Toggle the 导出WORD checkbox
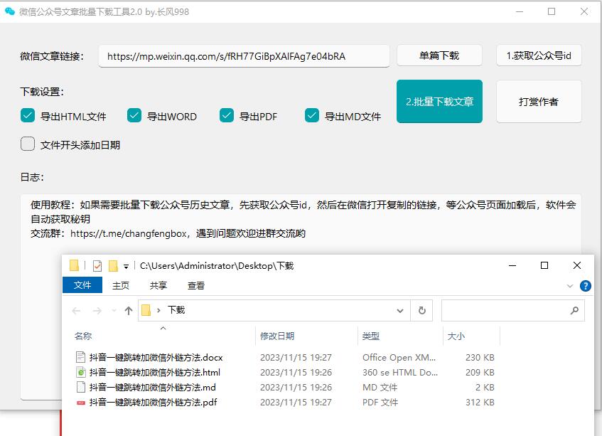This screenshot has height=436, width=602. tap(134, 116)
